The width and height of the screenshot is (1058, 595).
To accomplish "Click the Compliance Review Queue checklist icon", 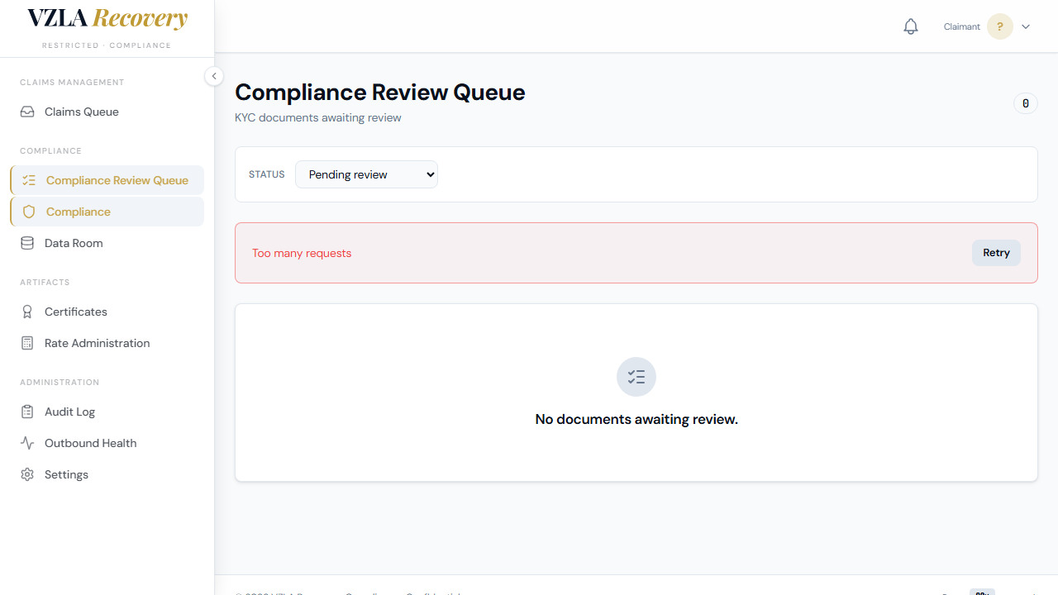I will coord(29,180).
